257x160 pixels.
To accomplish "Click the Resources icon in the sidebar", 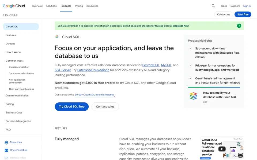I will pyautogui.click(x=6, y=142).
